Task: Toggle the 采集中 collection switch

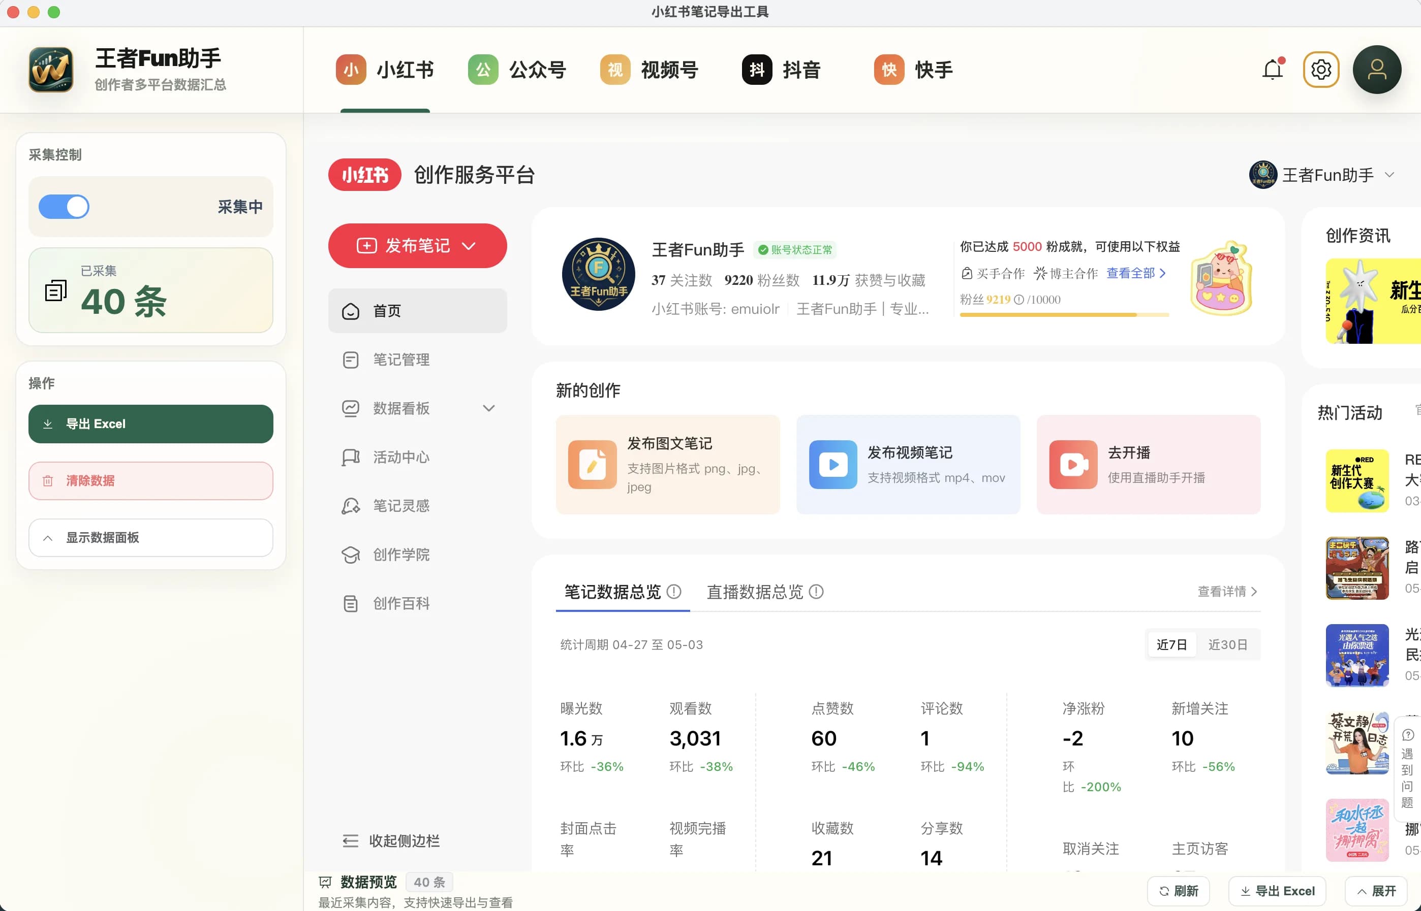Action: (64, 207)
